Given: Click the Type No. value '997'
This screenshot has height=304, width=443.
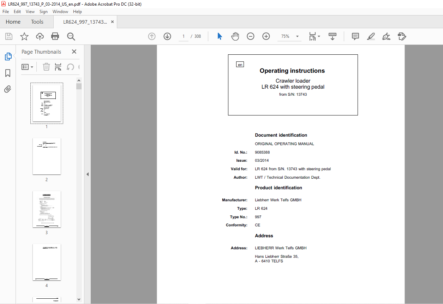Looking at the screenshot, I should click(258, 217).
